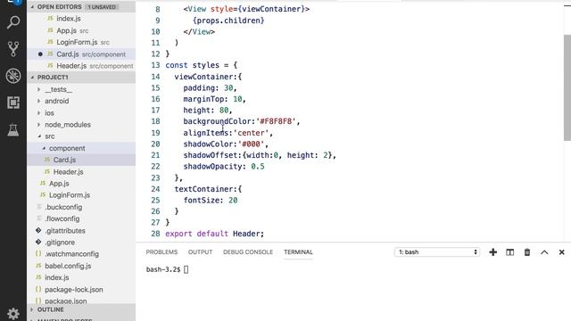Open the Source Control view
Image resolution: width=571 pixels, height=321 pixels.
13,49
